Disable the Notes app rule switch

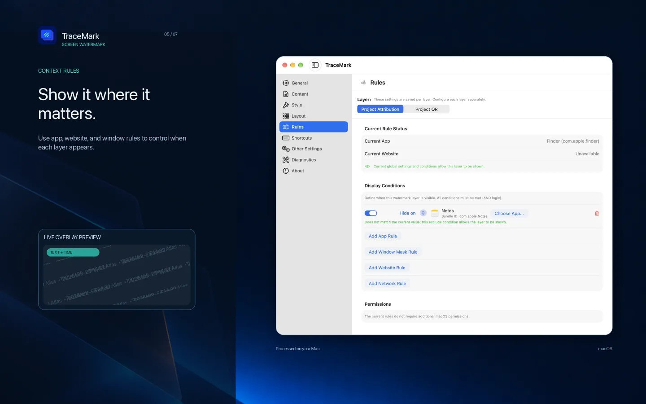pyautogui.click(x=371, y=213)
